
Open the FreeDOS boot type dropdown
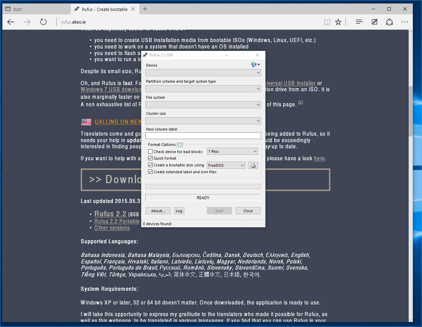226,165
